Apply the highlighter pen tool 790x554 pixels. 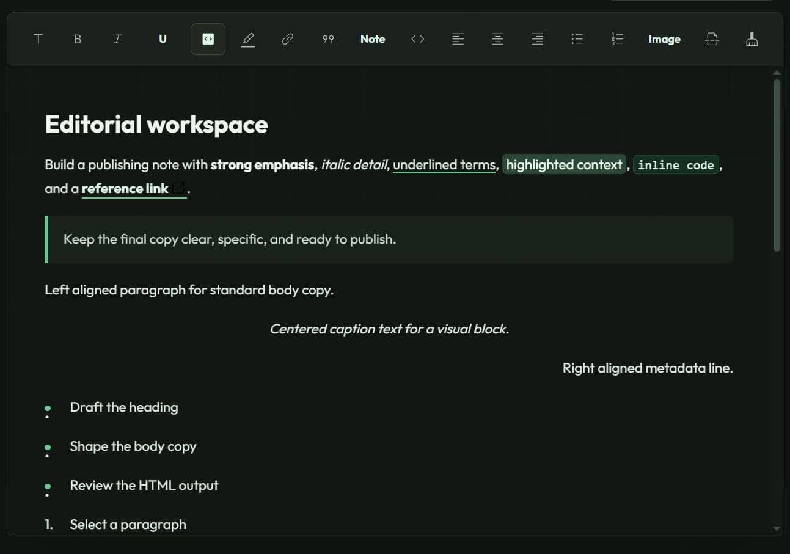click(x=247, y=39)
